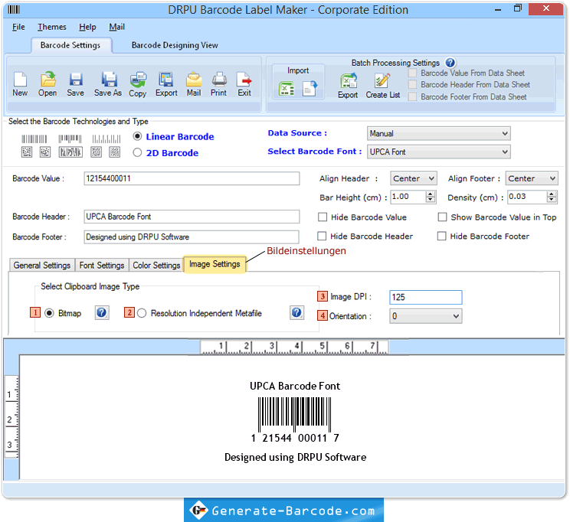Open Select Barcode Font dropdown
This screenshot has height=522, width=570.
[x=439, y=152]
